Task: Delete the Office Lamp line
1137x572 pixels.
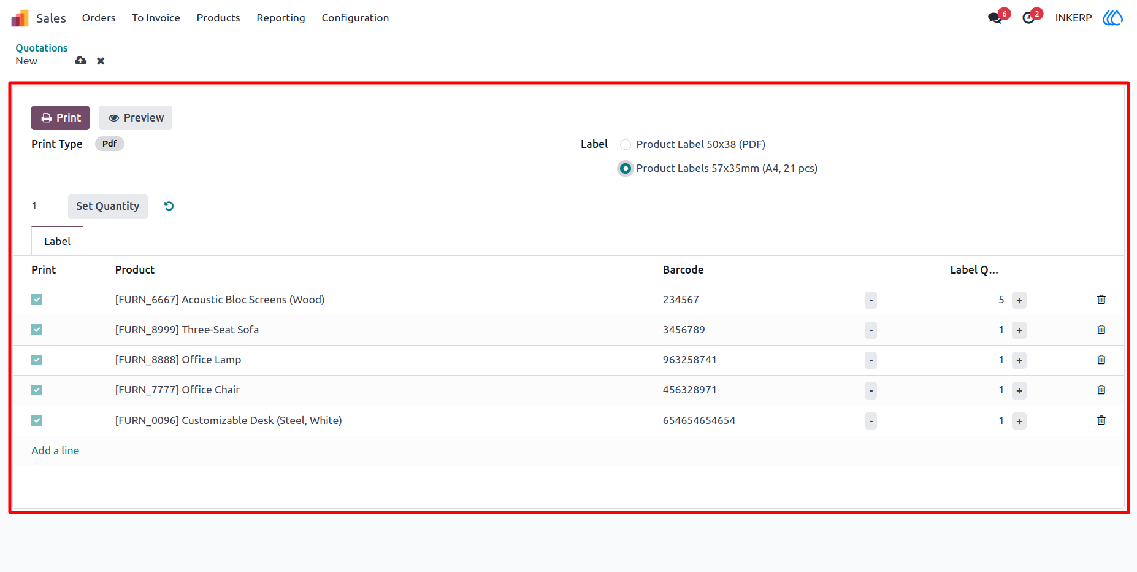Action: click(1101, 360)
